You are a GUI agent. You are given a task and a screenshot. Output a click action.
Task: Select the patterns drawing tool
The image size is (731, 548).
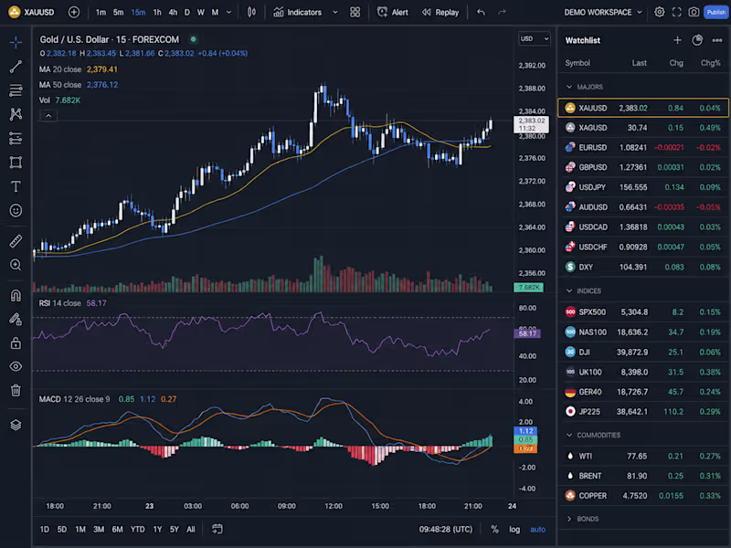coord(16,114)
